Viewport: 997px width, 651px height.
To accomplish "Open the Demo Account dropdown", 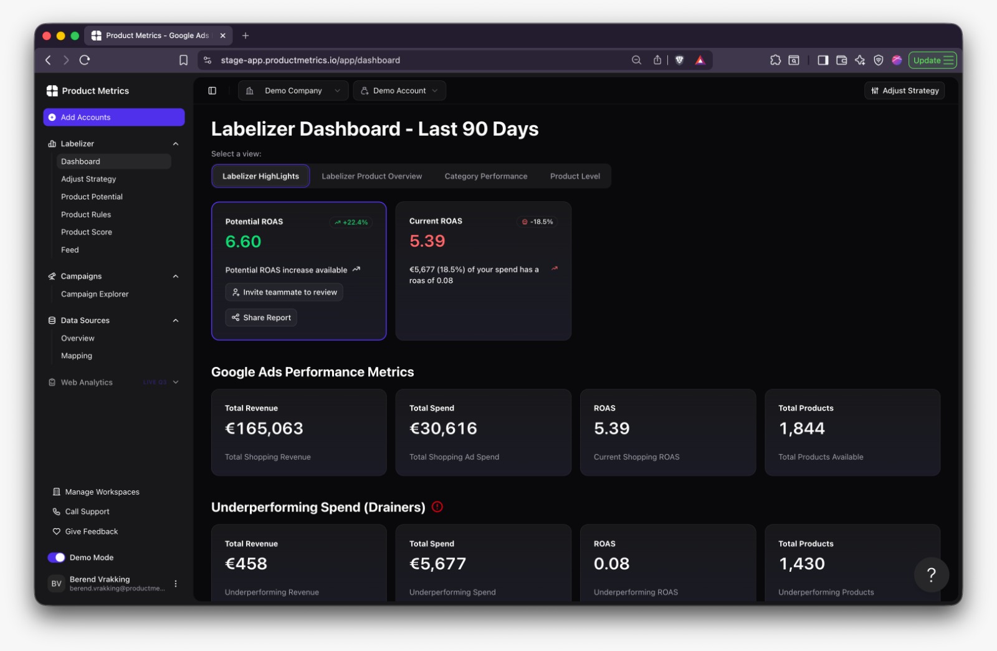I will pyautogui.click(x=399, y=91).
